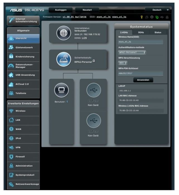Click the IPv6 icon in sidebar

(x=11, y=138)
